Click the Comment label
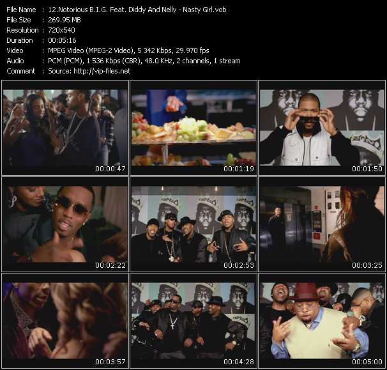387x370 pixels. point(20,71)
